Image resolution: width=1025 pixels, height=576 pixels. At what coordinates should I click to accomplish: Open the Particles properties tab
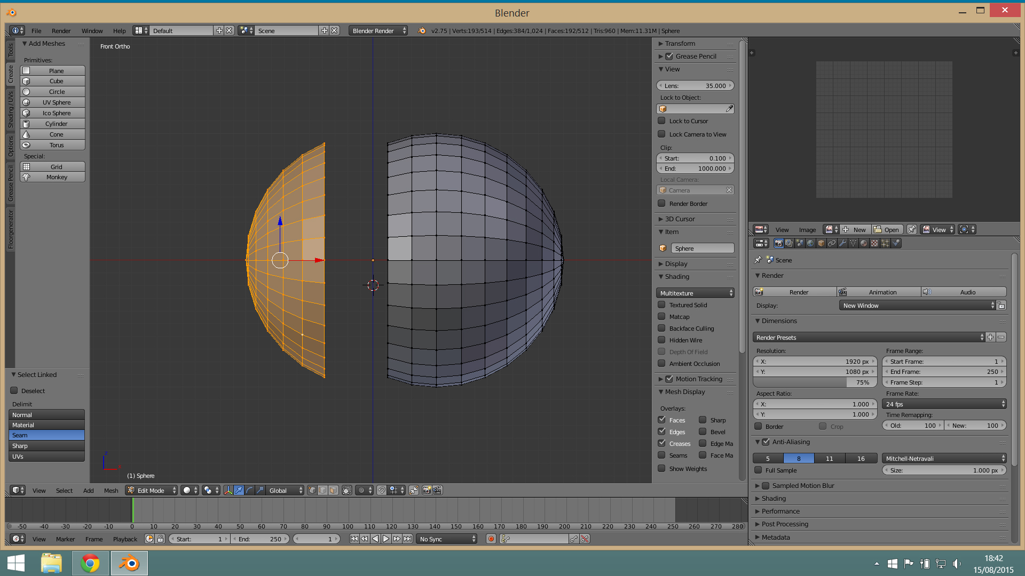click(x=885, y=243)
